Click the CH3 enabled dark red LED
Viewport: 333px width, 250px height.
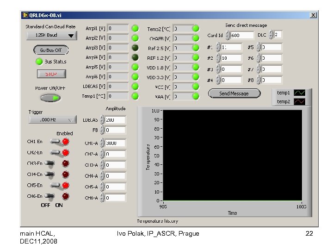point(66,163)
